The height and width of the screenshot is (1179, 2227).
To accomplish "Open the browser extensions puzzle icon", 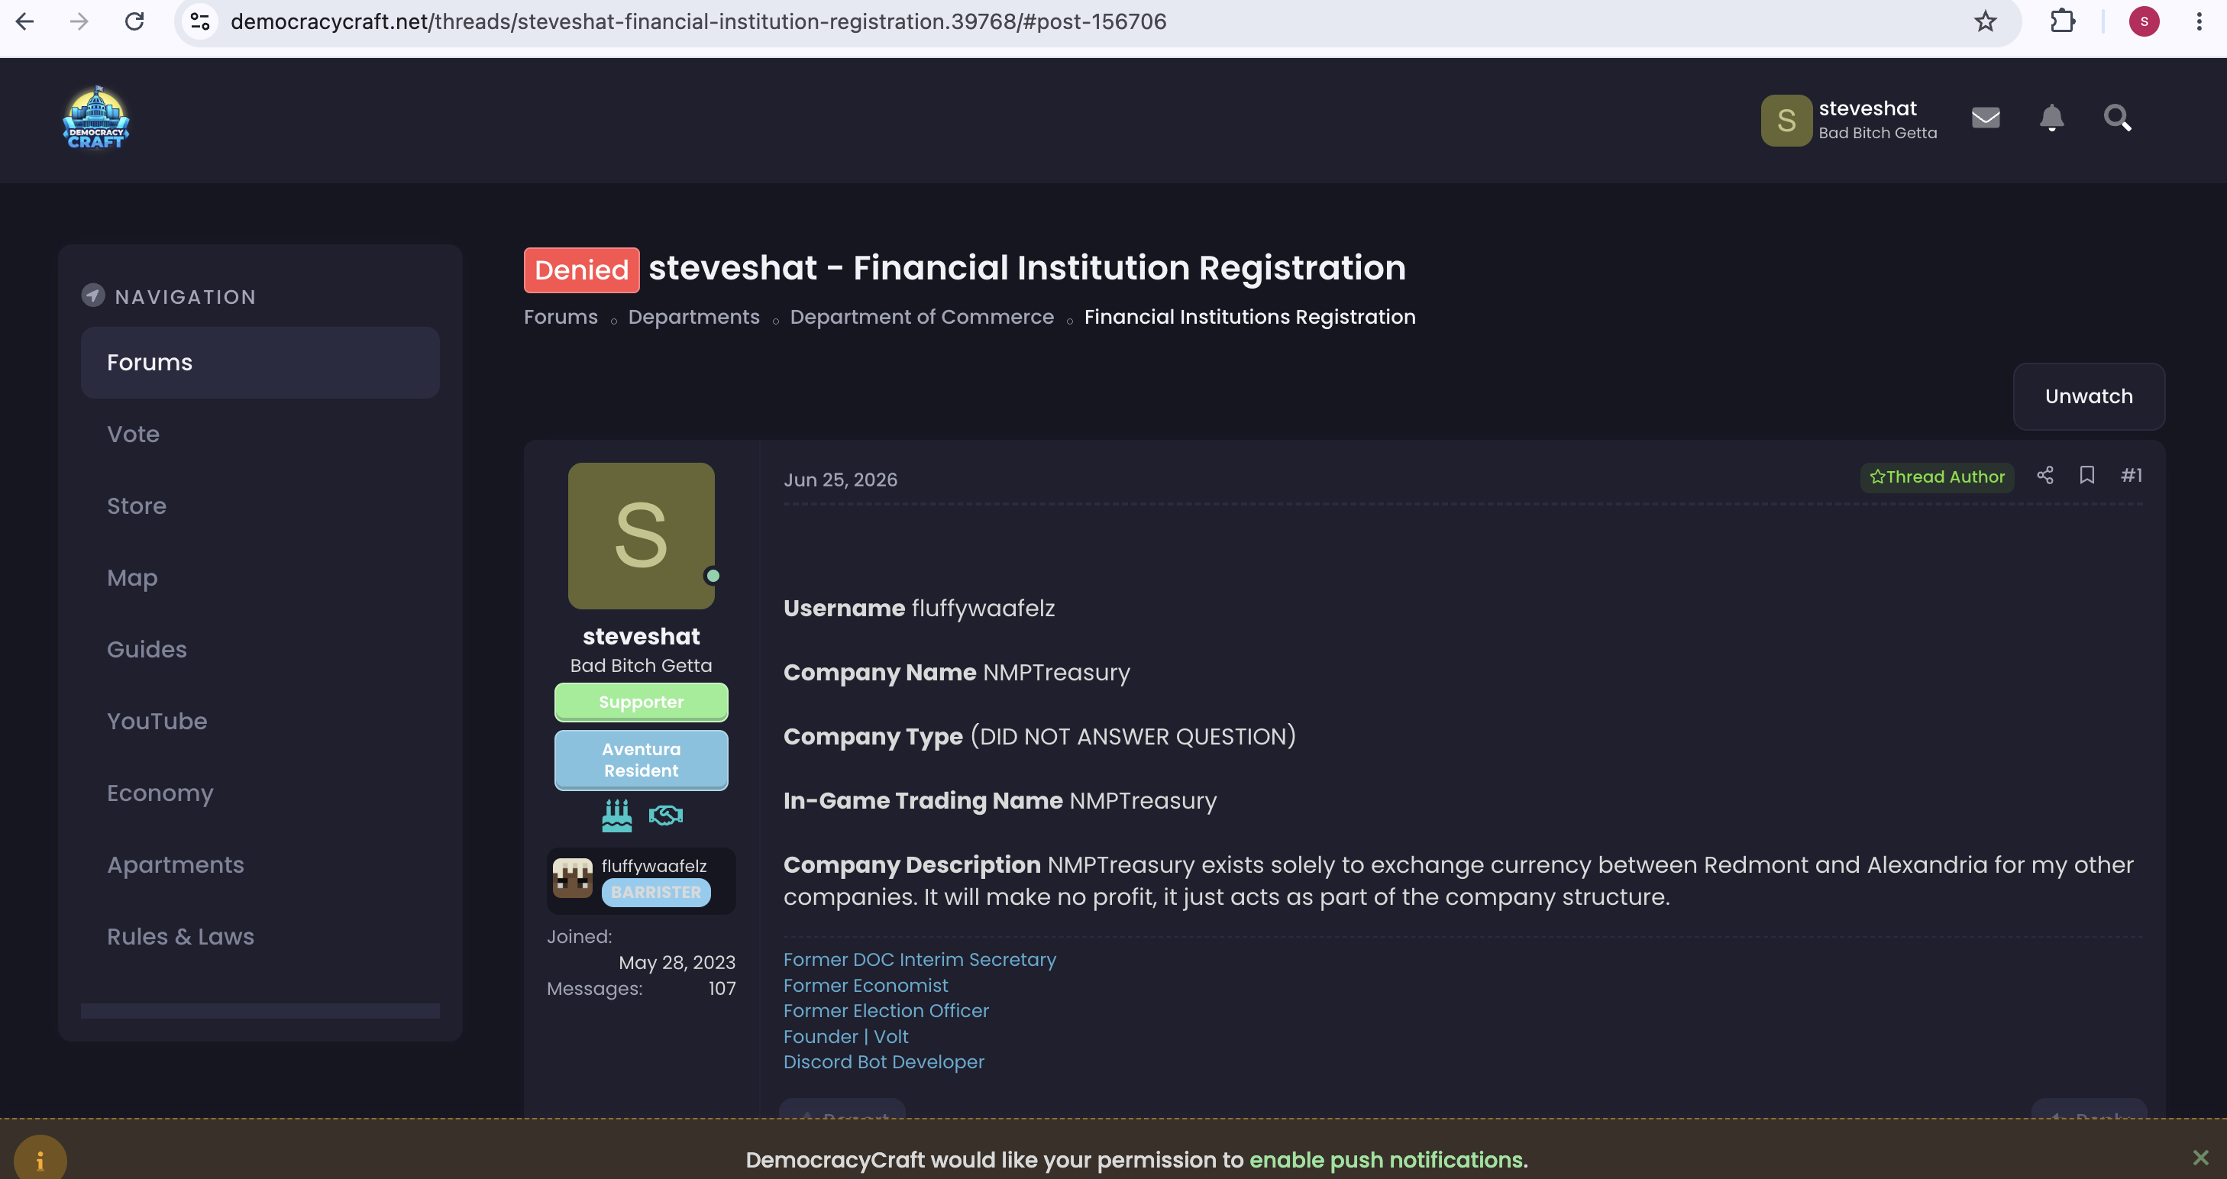I will pyautogui.click(x=2063, y=21).
